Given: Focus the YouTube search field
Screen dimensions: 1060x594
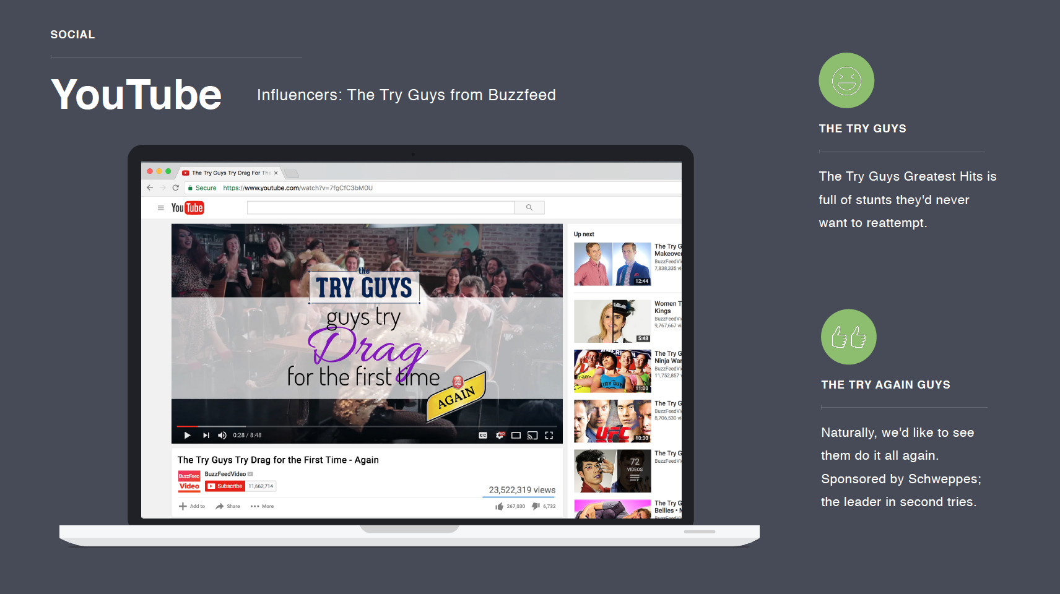Looking at the screenshot, I should [x=381, y=208].
